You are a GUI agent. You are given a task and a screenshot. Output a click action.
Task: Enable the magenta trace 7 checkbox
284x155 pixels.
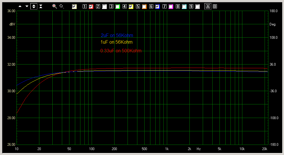171,6
